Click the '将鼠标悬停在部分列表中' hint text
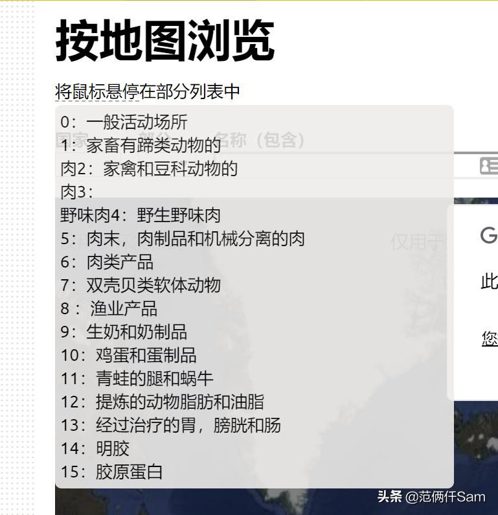The width and height of the screenshot is (498, 515). coord(148,91)
